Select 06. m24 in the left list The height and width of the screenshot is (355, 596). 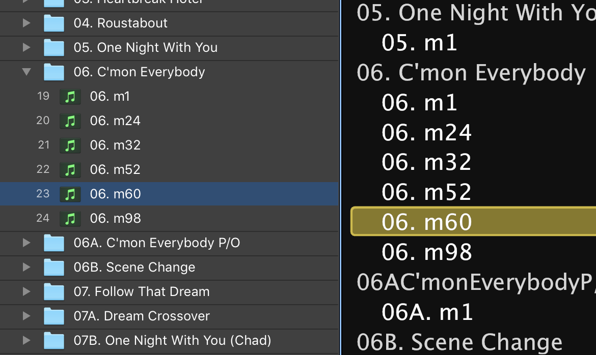point(115,121)
